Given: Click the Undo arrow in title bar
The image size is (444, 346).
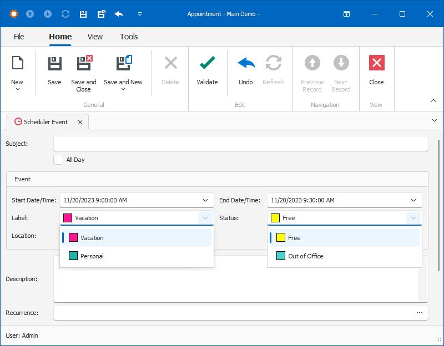Looking at the screenshot, I should pyautogui.click(x=119, y=14).
